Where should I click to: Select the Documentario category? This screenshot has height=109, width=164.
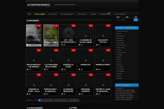121,45
